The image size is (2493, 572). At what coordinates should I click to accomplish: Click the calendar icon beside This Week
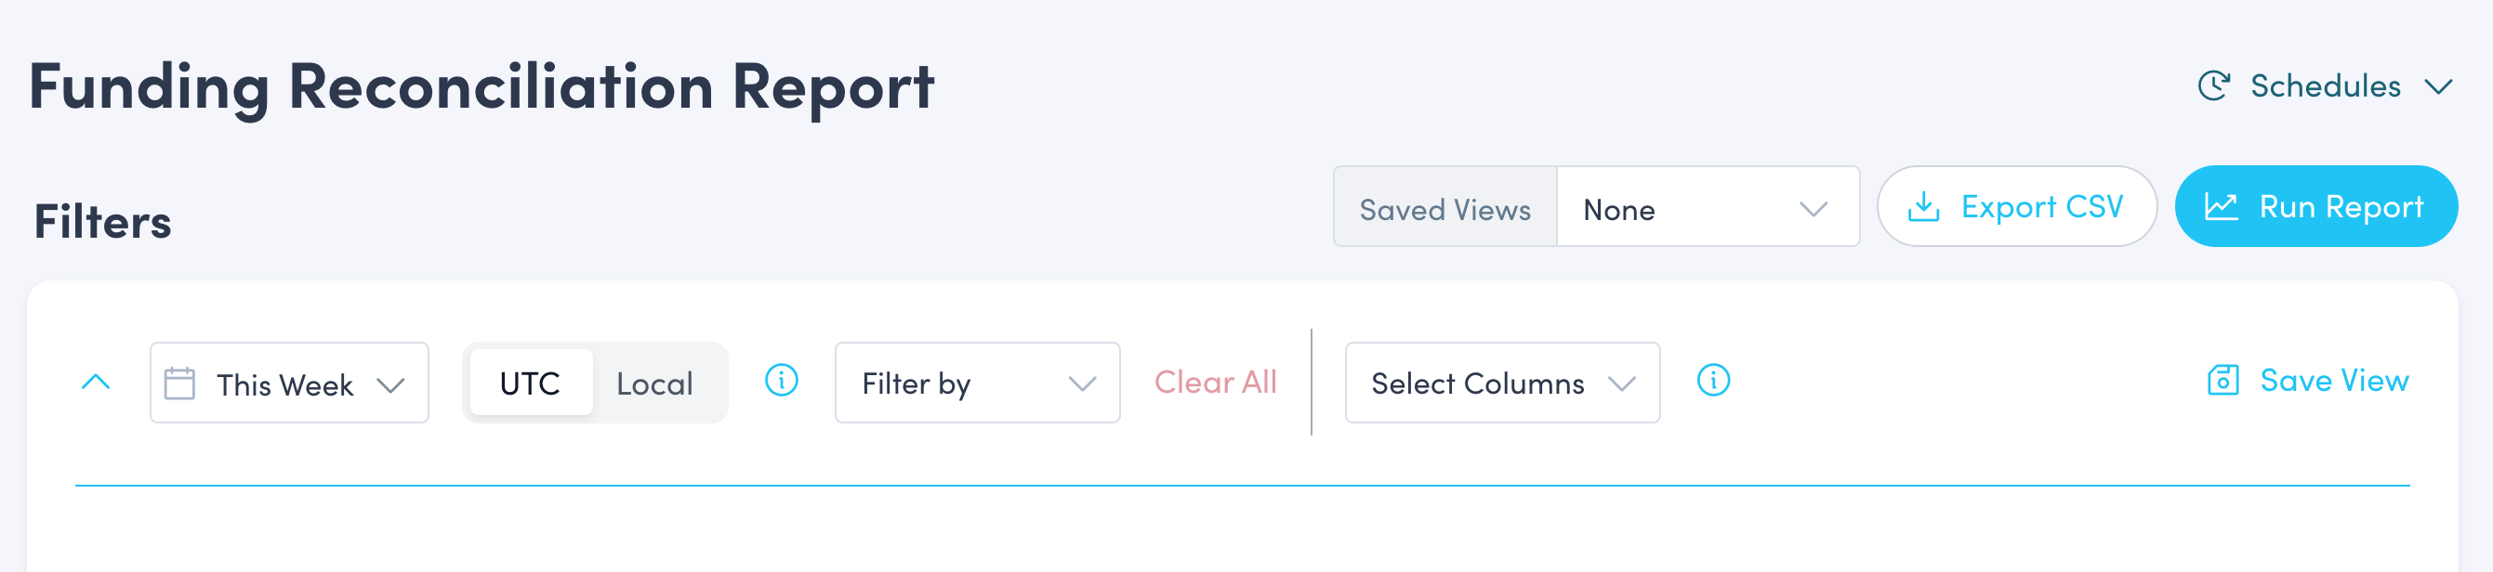pyautogui.click(x=180, y=383)
